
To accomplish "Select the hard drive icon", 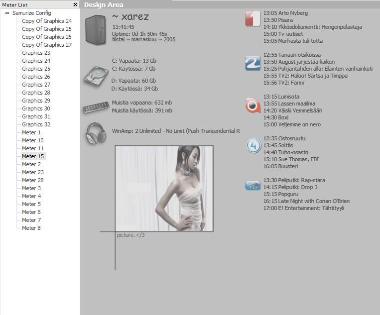I will coord(96,76).
